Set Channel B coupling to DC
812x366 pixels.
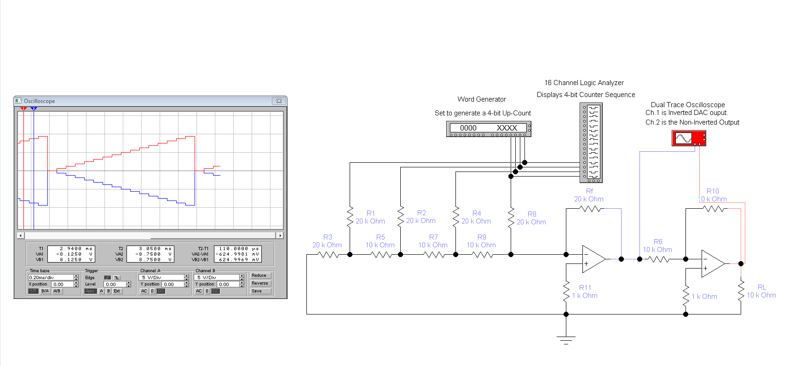coord(216,291)
